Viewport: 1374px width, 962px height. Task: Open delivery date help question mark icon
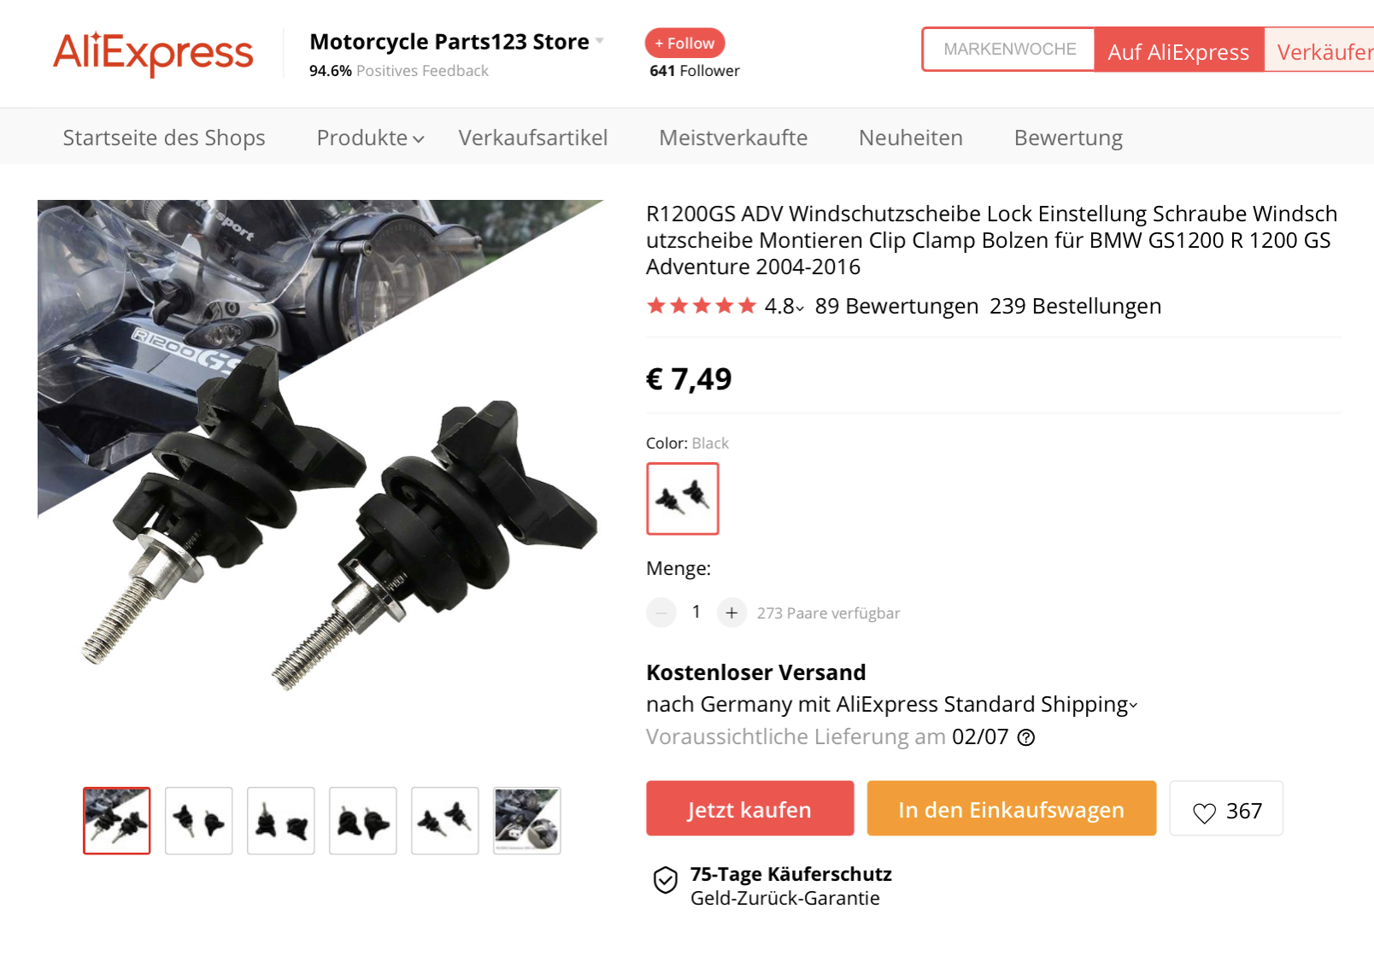click(x=1026, y=737)
